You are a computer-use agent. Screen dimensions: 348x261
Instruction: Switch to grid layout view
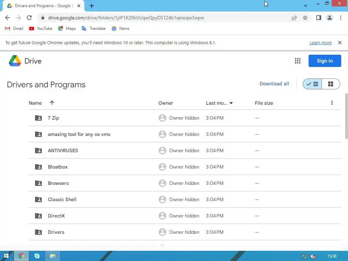331,84
